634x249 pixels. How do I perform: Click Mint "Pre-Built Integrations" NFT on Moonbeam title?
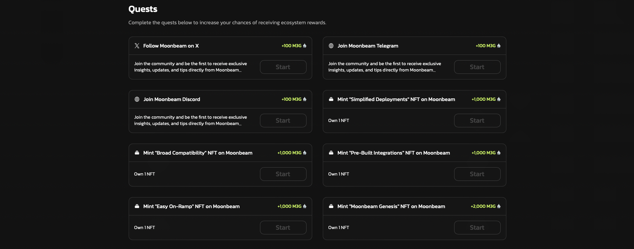pos(394,153)
